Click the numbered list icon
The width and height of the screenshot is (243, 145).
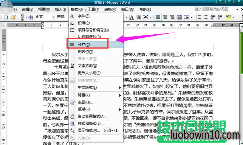[x=198, y=17]
